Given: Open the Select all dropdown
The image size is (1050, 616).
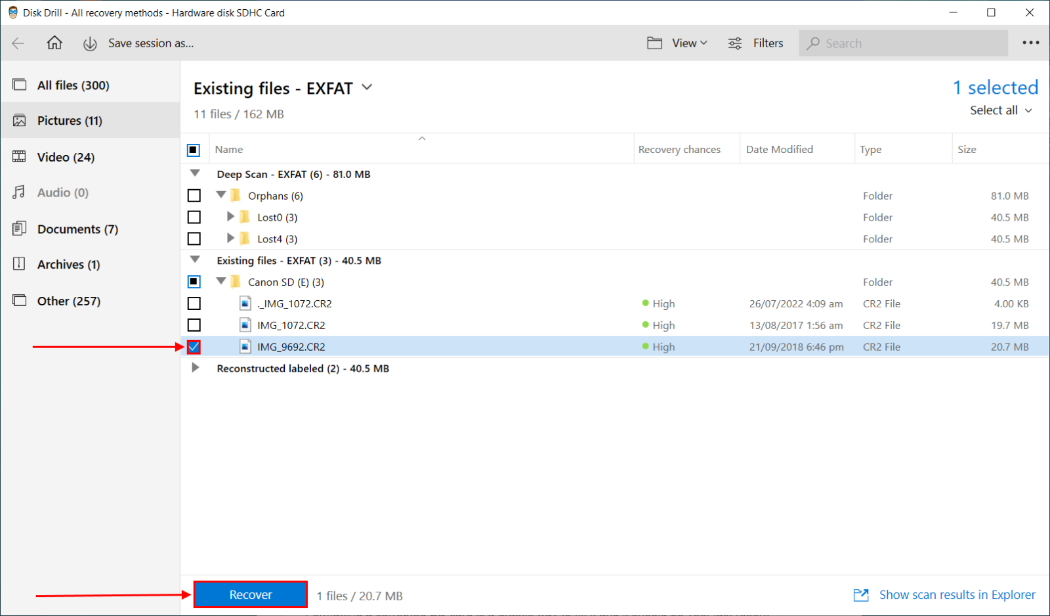Looking at the screenshot, I should click(999, 110).
